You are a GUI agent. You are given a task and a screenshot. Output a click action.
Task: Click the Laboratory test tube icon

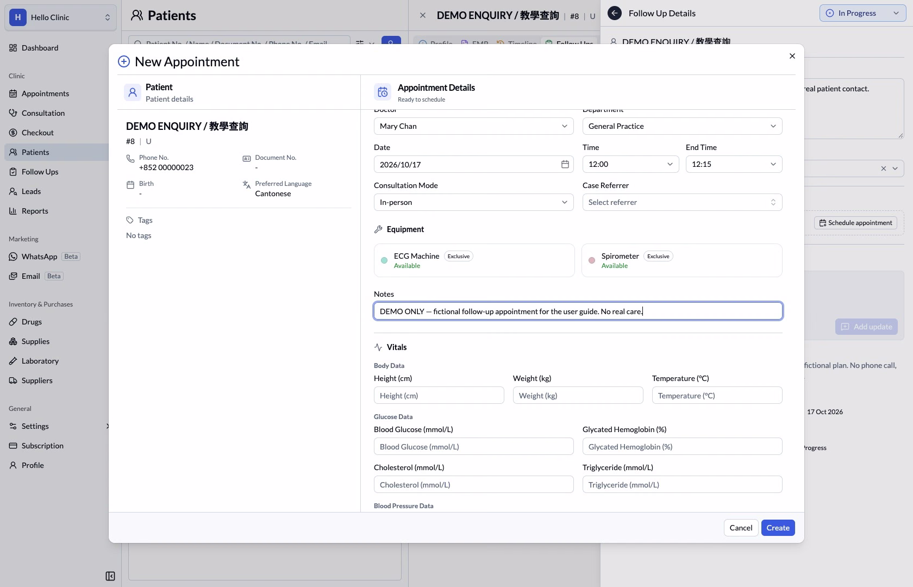tap(13, 361)
